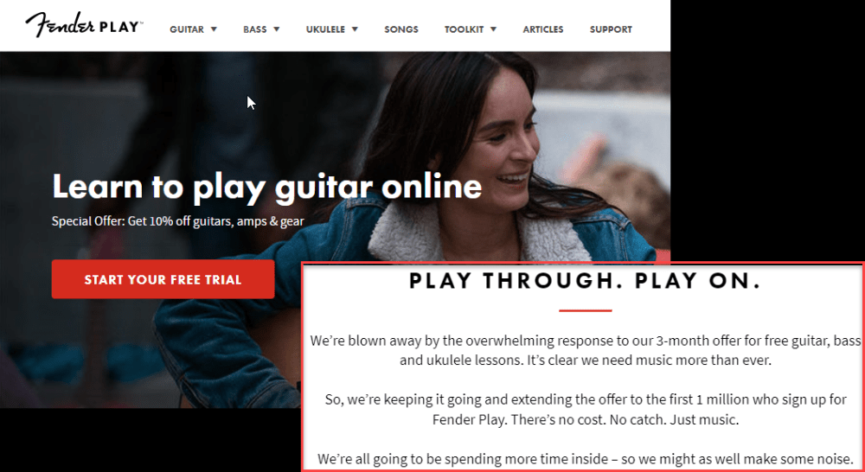Go to the Songs page
This screenshot has width=865, height=472.
[401, 29]
